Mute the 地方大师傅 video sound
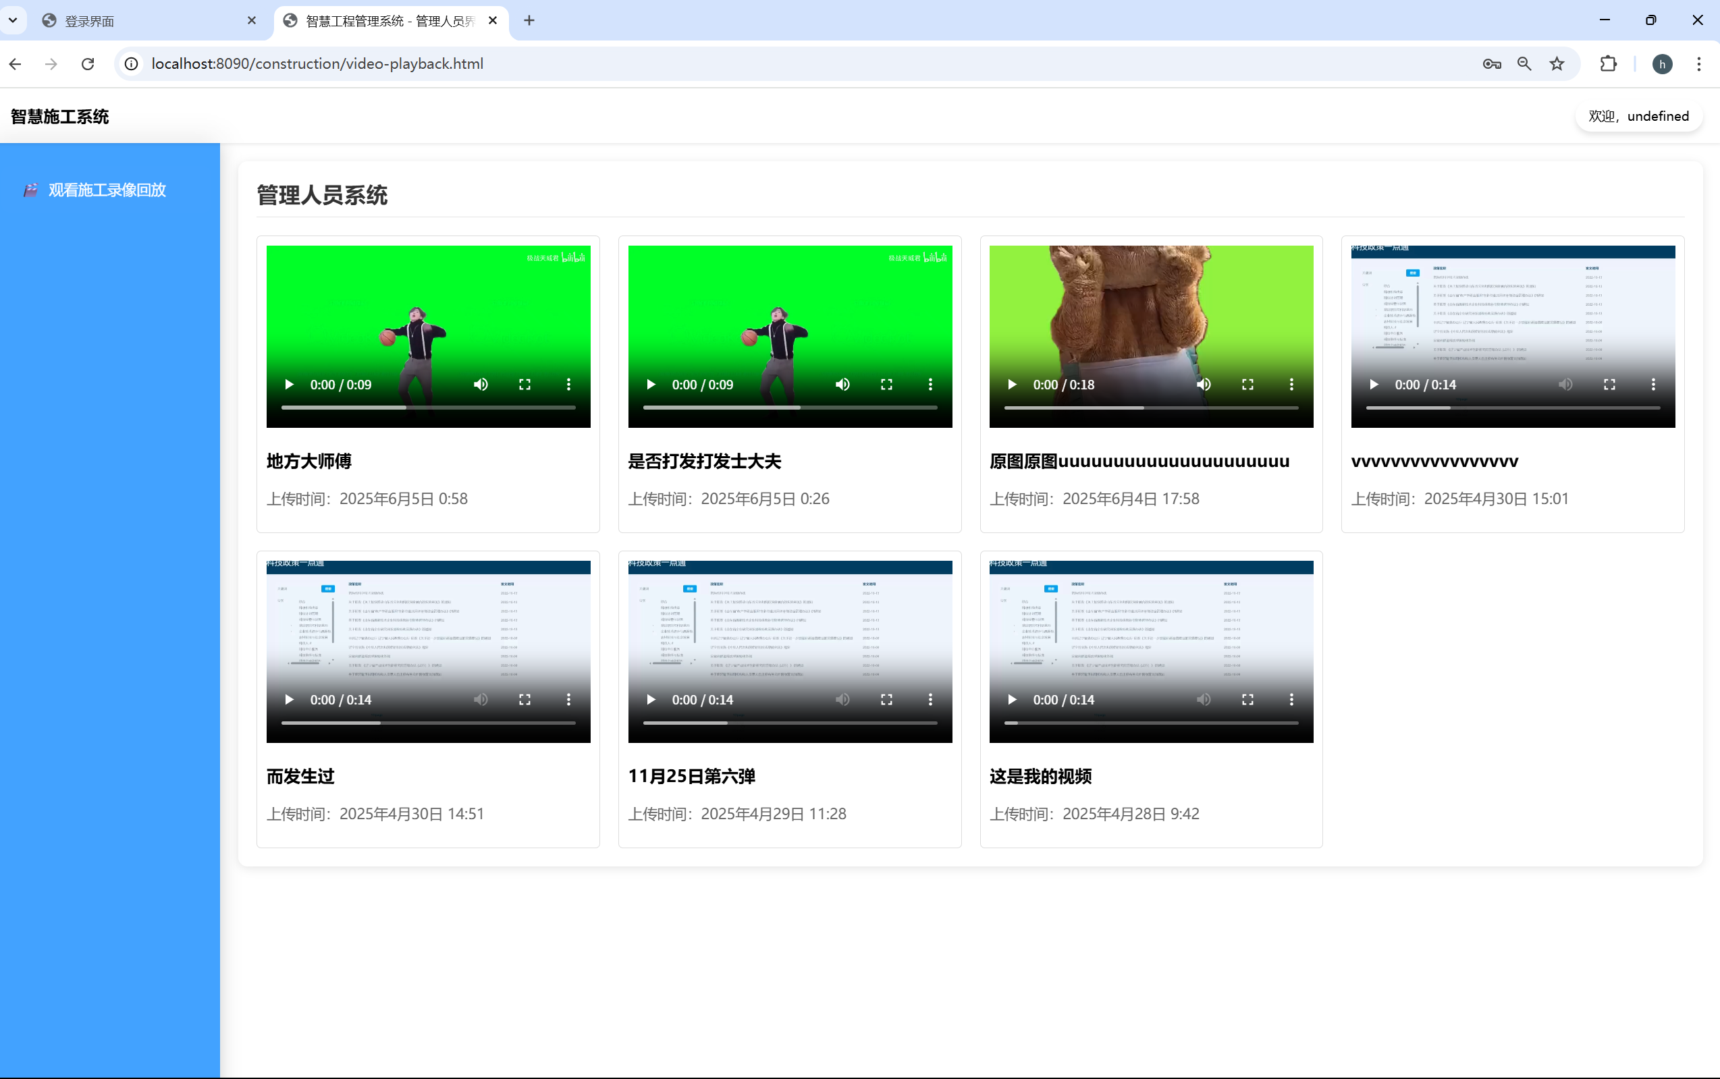Viewport: 1720px width, 1079px height. pos(481,385)
